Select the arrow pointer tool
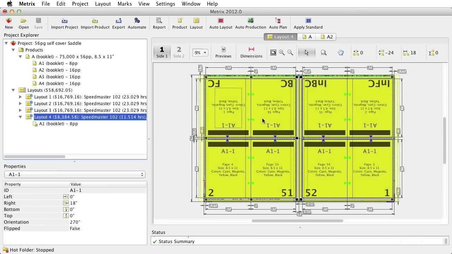The height and width of the screenshot is (254, 452). pyautogui.click(x=306, y=53)
